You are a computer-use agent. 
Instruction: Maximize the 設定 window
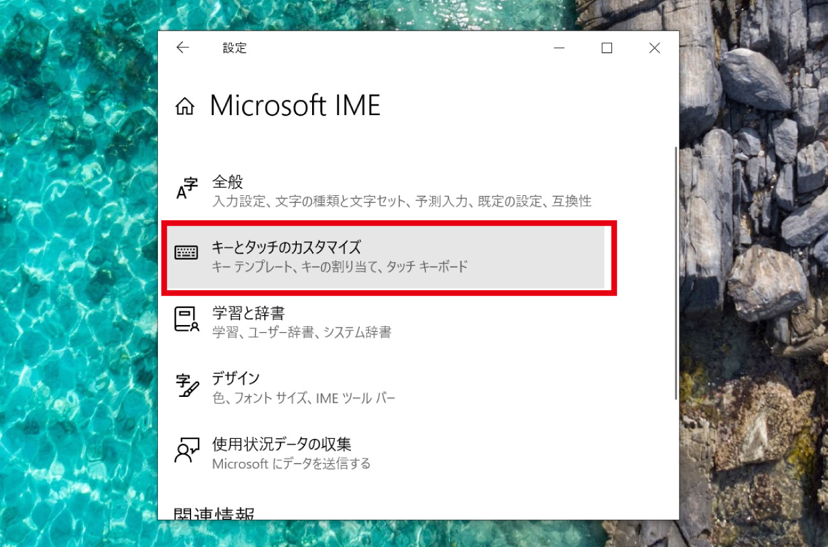click(x=607, y=48)
